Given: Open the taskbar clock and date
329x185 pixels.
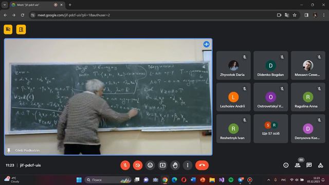Looking at the screenshot, I should pos(314,180).
